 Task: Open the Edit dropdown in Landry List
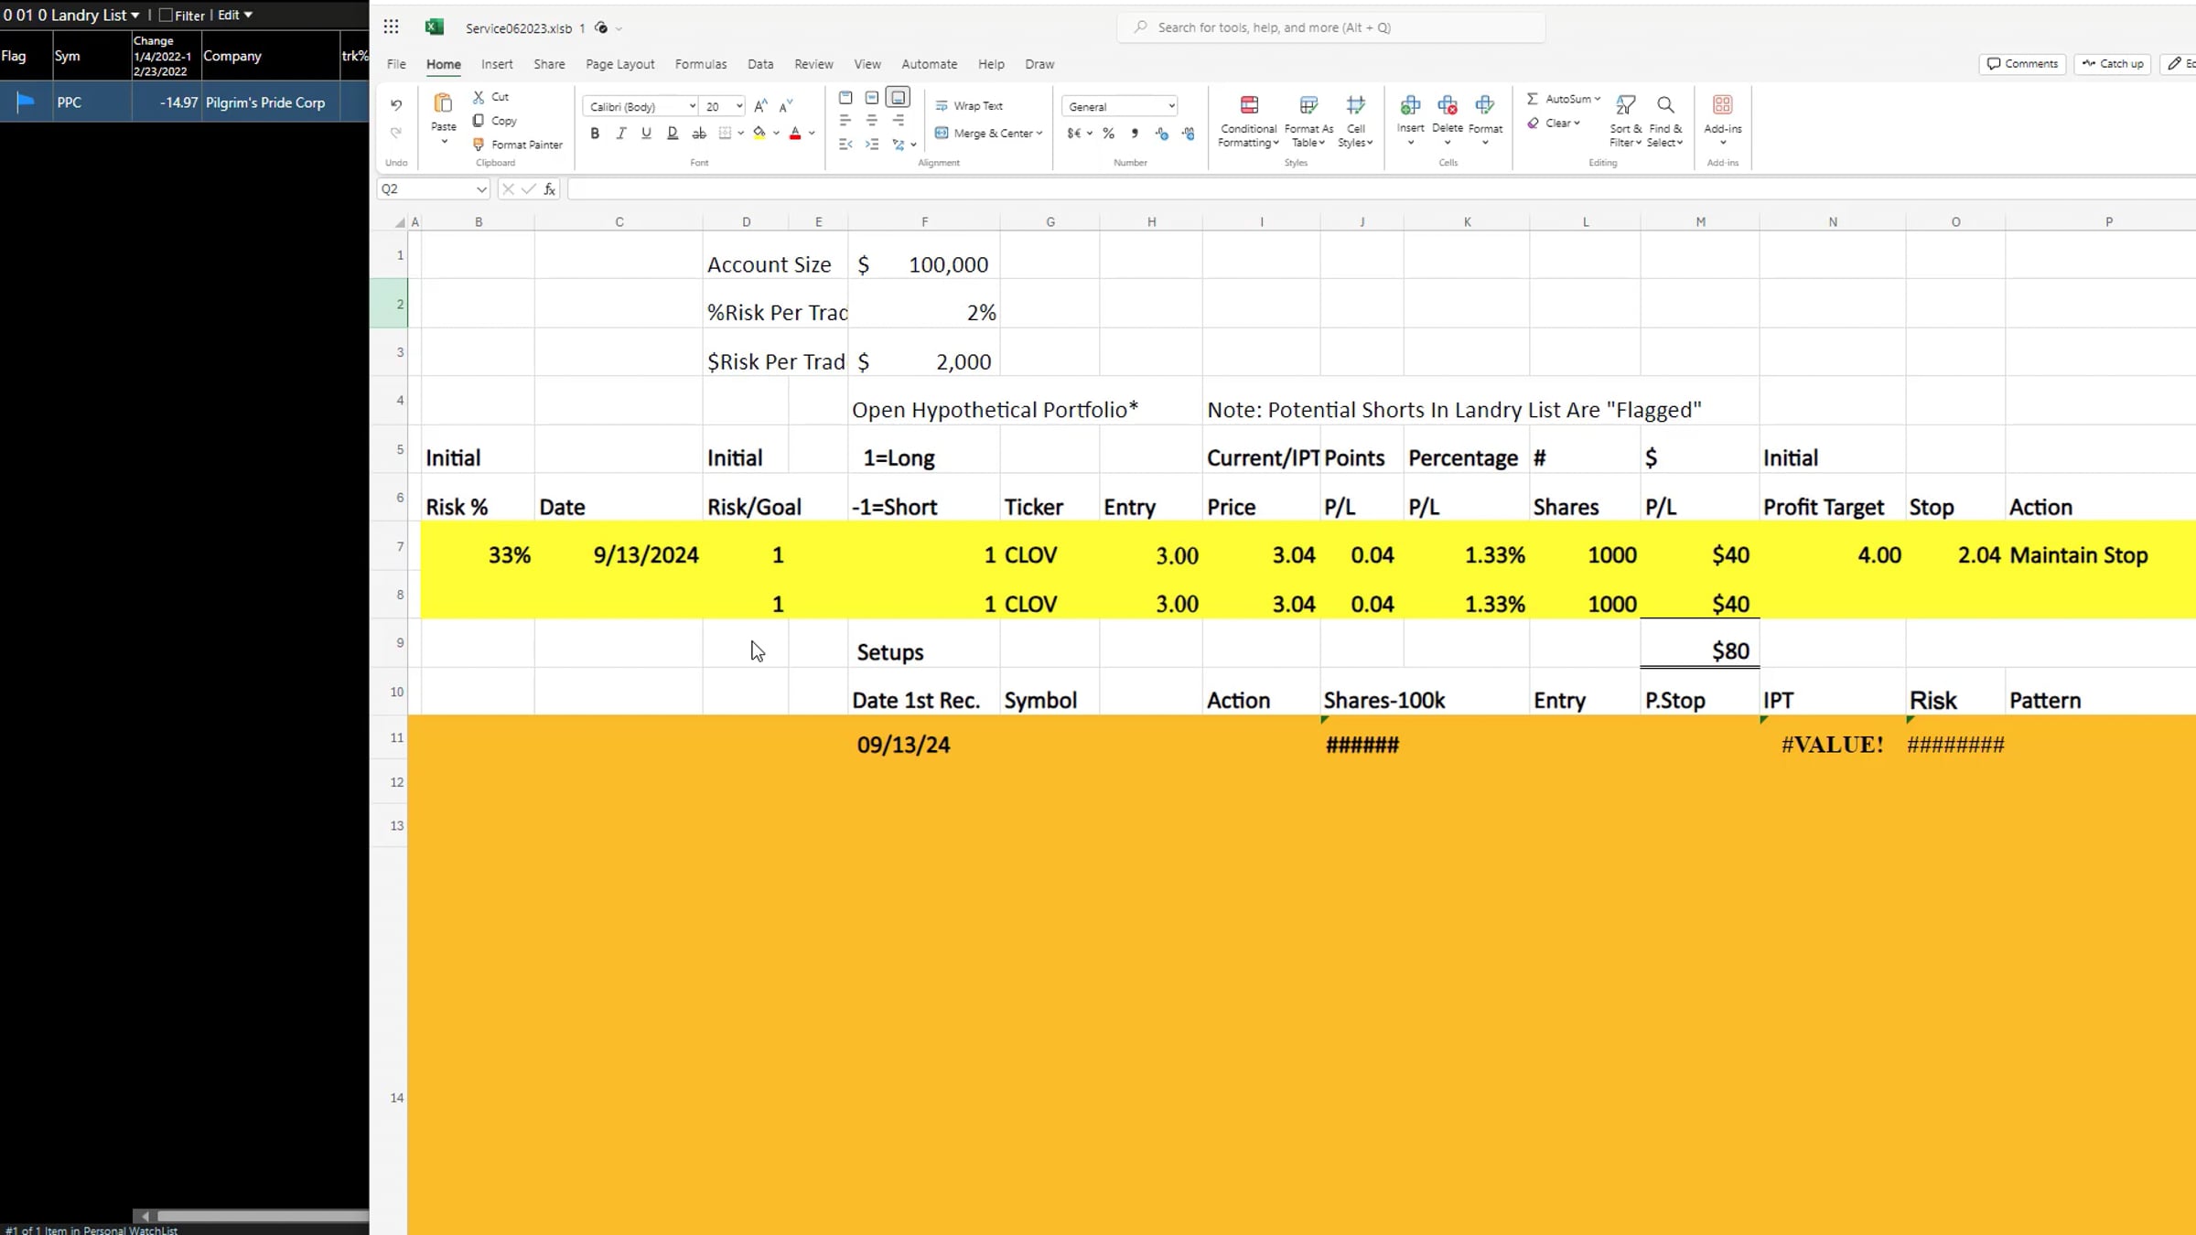[x=234, y=15]
